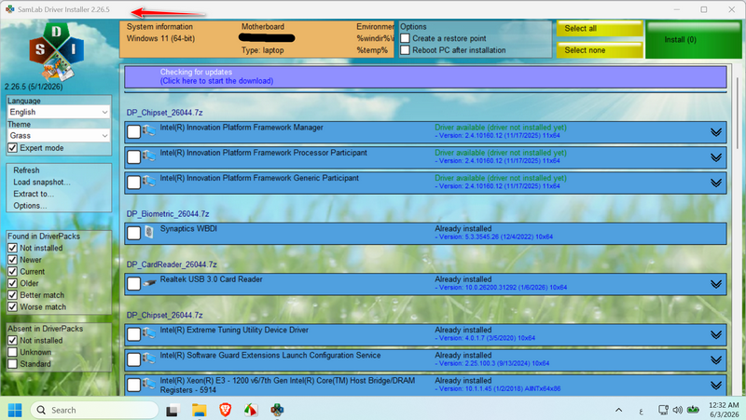Viewport: 746px width, 420px height.
Task: Click the Select none button
Action: (x=600, y=50)
